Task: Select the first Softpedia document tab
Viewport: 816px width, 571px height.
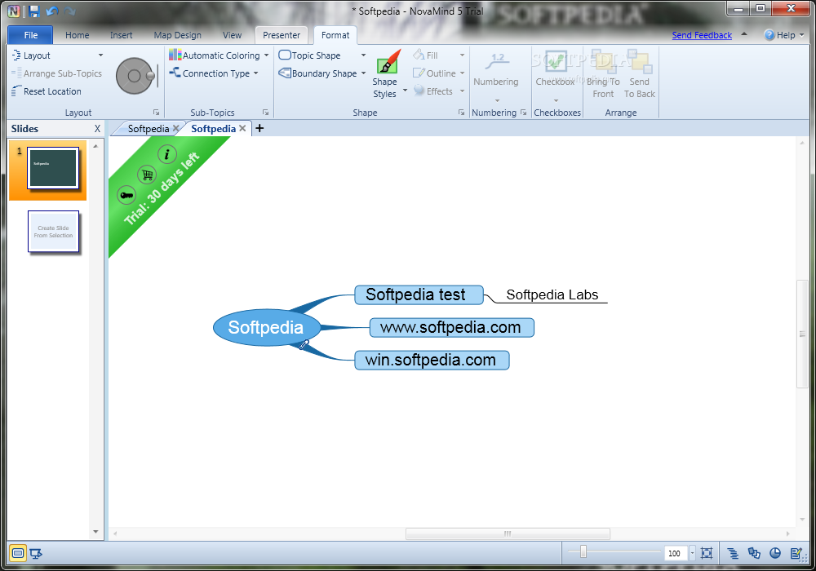Action: [149, 128]
